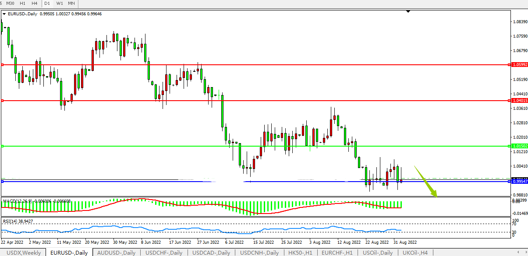528x256 pixels.
Task: Select the blue line's right-end handle
Action: pyautogui.click(x=509, y=181)
